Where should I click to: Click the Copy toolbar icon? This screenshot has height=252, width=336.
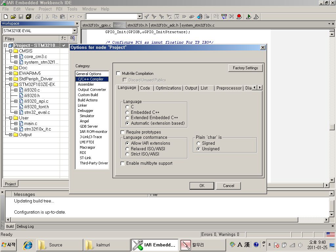(55, 16)
